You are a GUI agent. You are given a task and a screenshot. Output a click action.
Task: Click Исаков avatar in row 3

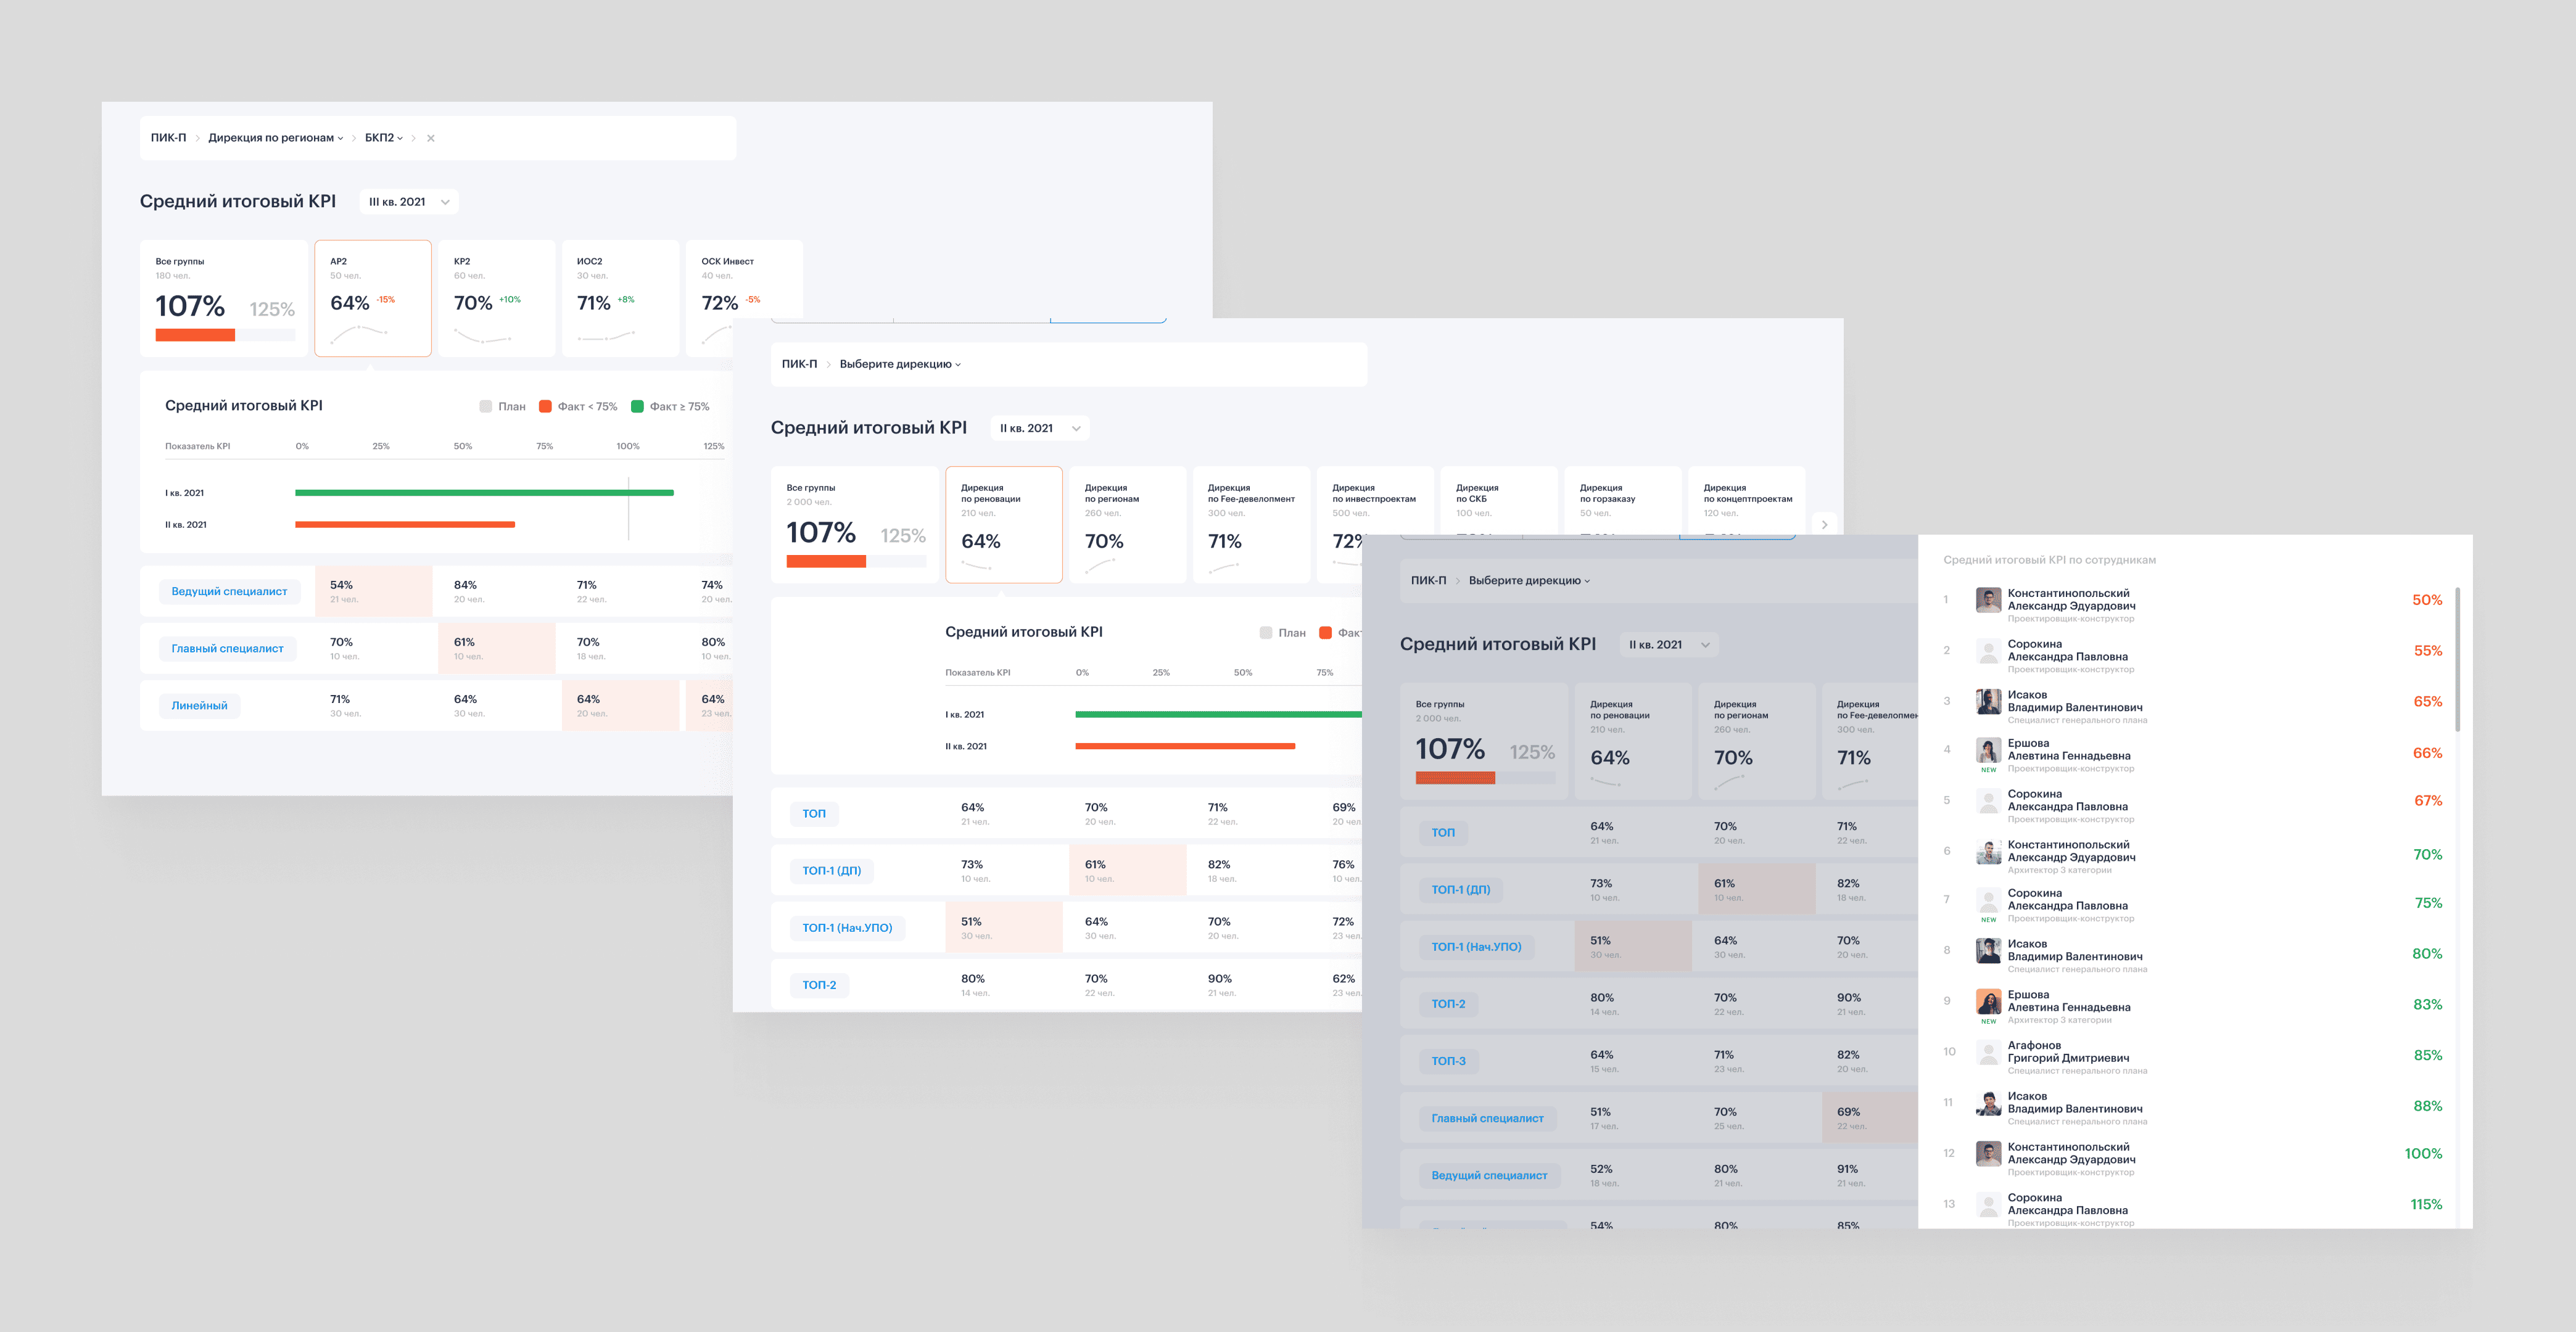tap(1988, 701)
